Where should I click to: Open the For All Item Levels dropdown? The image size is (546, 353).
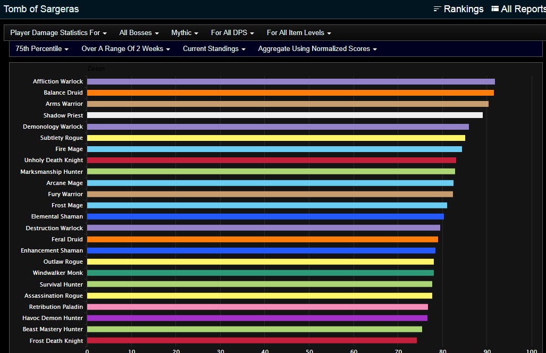tap(298, 32)
